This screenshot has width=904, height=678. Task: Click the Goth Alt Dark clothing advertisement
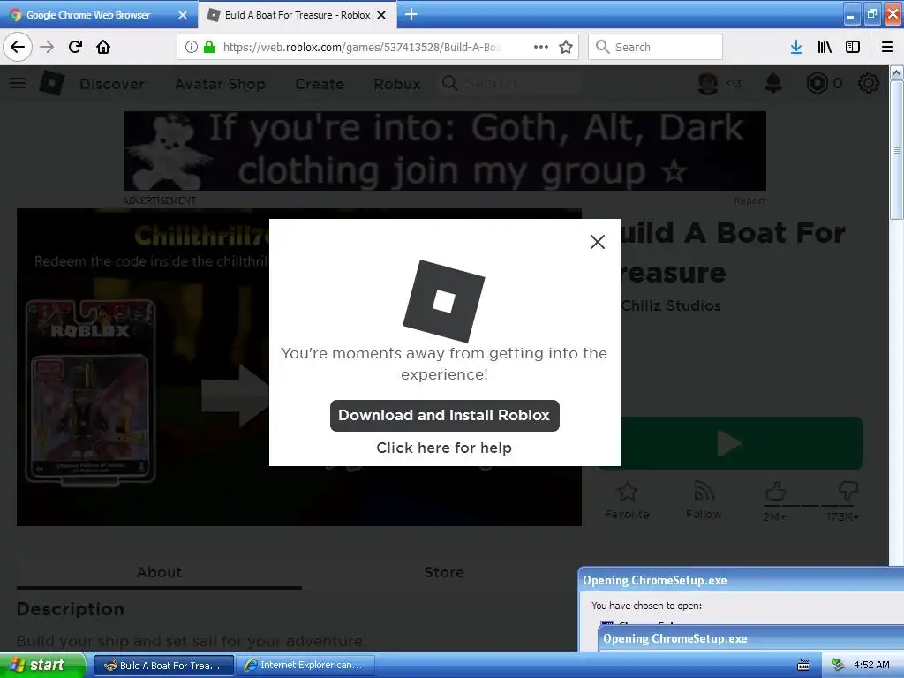[x=445, y=151]
